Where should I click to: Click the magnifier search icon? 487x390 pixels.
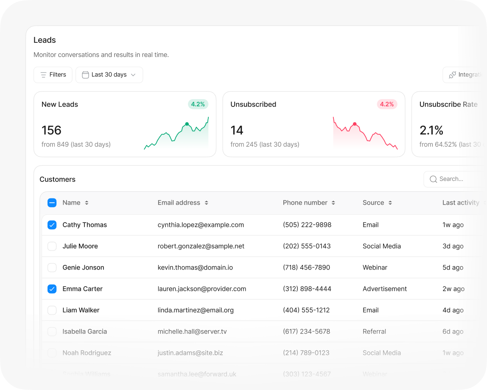tap(433, 179)
